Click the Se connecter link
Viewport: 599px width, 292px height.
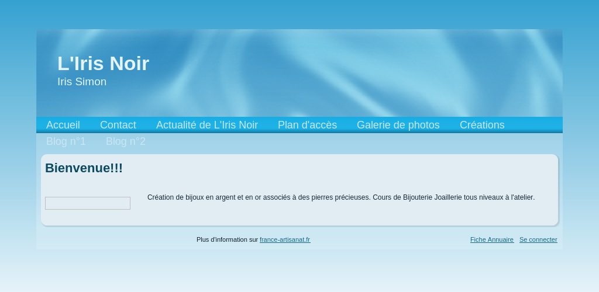coord(538,240)
